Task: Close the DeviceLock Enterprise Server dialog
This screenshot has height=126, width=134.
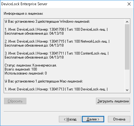Action: pyautogui.click(x=129, y=4)
